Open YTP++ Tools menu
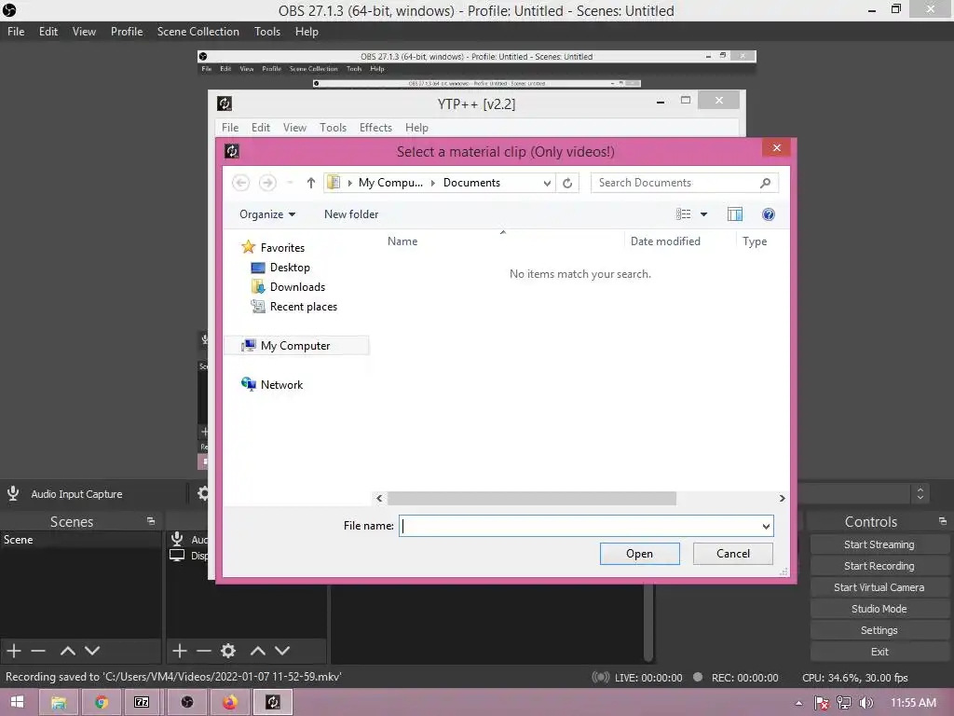 (333, 127)
